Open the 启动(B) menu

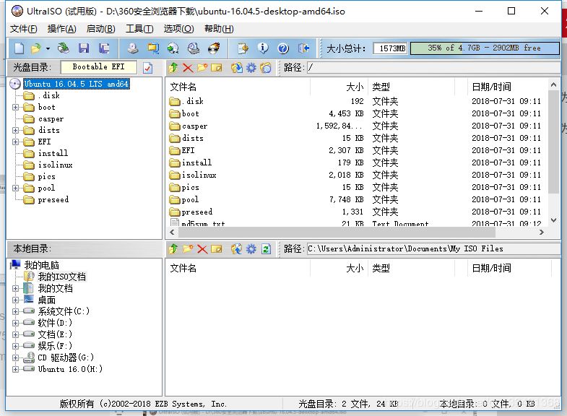[101, 29]
